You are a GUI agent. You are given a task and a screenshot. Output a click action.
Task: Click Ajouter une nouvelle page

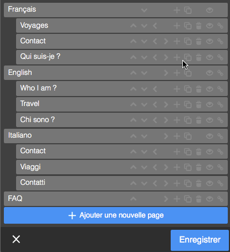[116, 215]
